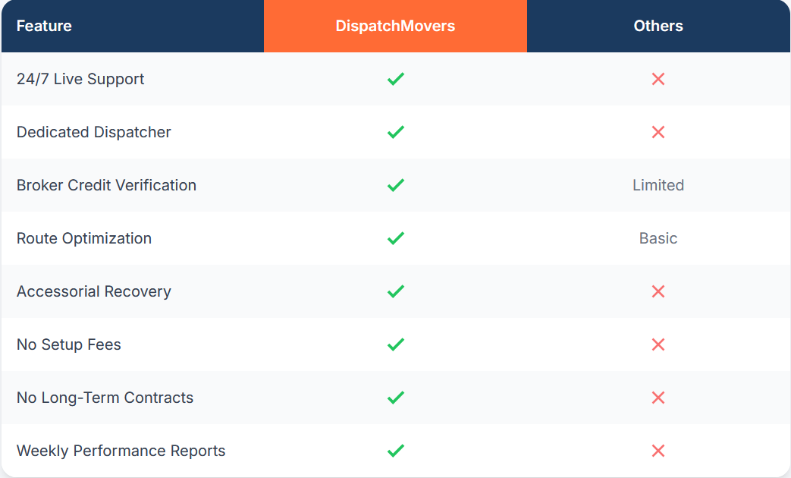Click the Others column header
This screenshot has width=791, height=478.
click(658, 26)
